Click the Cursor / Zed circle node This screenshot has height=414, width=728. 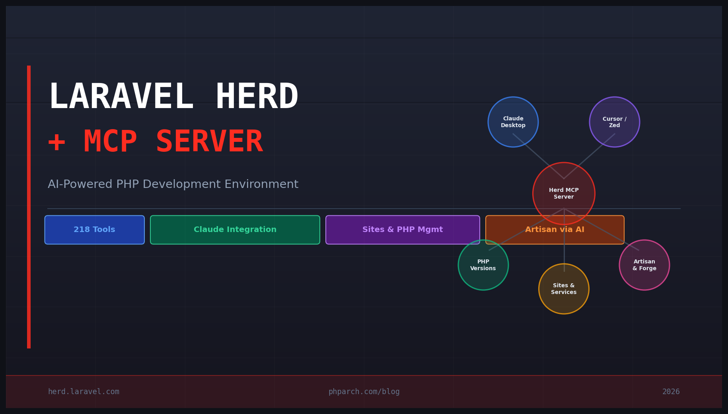pyautogui.click(x=615, y=122)
